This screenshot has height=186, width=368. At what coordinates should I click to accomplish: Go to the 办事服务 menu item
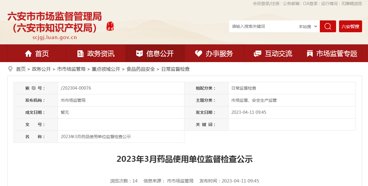[214, 54]
